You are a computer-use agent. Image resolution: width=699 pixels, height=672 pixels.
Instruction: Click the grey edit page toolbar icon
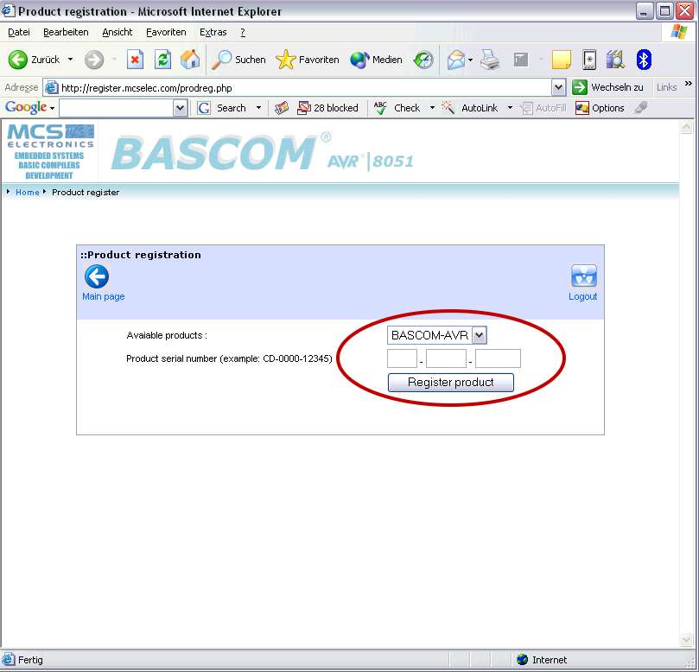tap(521, 60)
